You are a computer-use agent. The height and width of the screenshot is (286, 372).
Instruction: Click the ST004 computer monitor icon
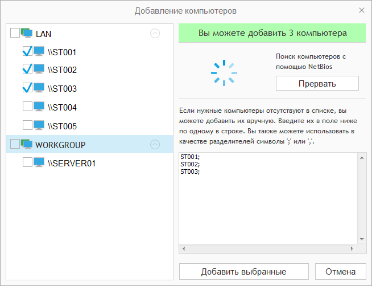pos(39,107)
